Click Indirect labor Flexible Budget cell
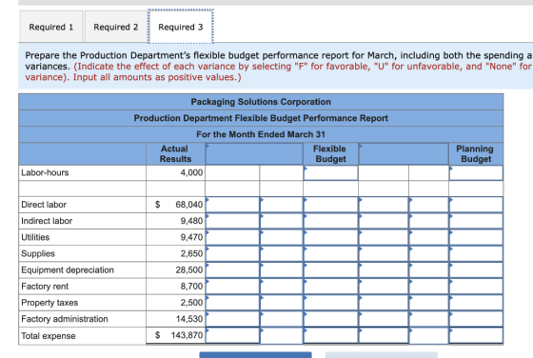The image size is (533, 358). [x=330, y=221]
